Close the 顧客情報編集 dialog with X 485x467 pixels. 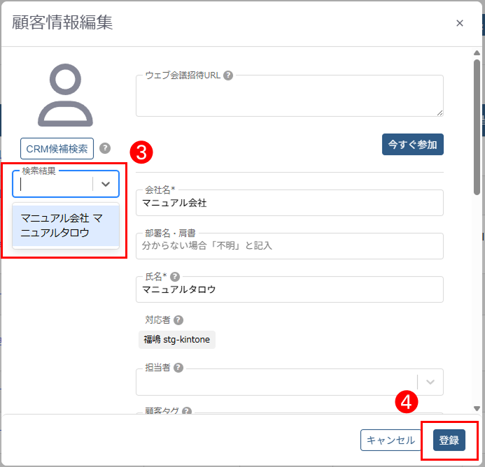pyautogui.click(x=460, y=23)
